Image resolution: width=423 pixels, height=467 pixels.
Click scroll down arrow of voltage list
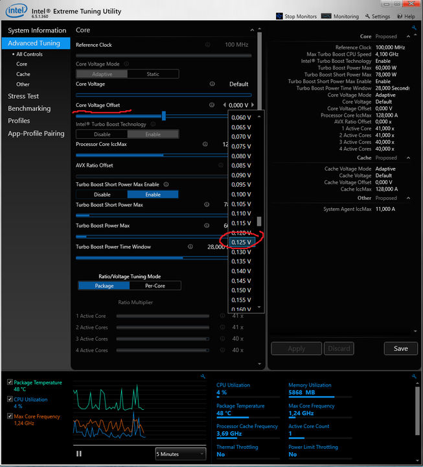coord(259,307)
